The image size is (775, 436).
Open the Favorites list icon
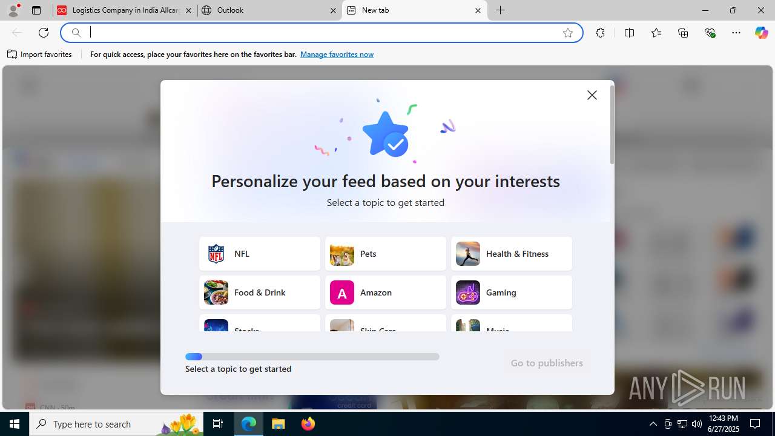point(656,33)
